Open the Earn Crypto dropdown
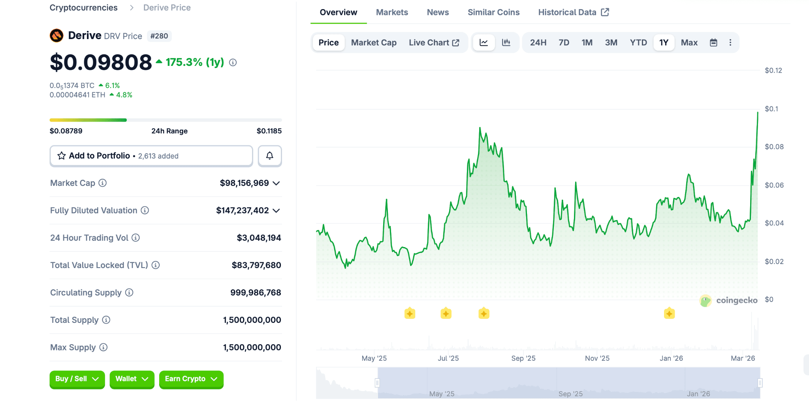 click(x=191, y=379)
